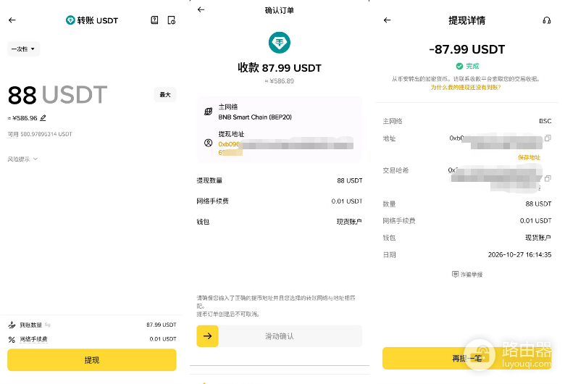
Task: Open the help guide icon on transfer screen
Action: [154, 20]
